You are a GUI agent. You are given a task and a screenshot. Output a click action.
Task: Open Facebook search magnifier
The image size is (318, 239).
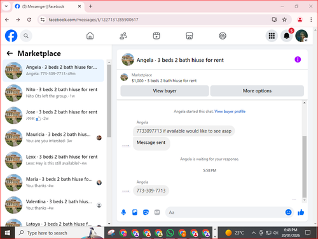(x=26, y=36)
